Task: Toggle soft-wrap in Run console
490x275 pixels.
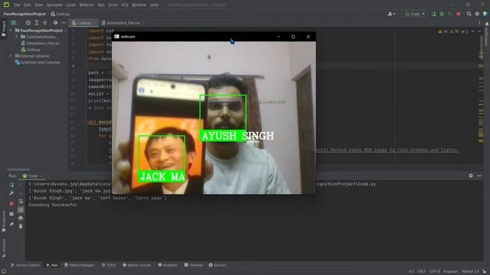Action: pyautogui.click(x=21, y=202)
